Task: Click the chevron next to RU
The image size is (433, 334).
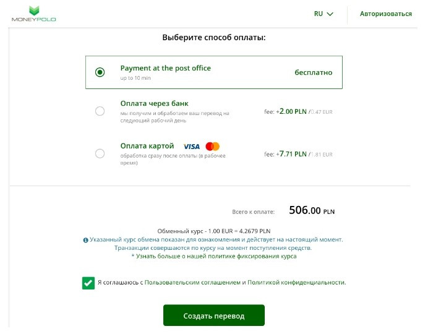Action: point(330,14)
